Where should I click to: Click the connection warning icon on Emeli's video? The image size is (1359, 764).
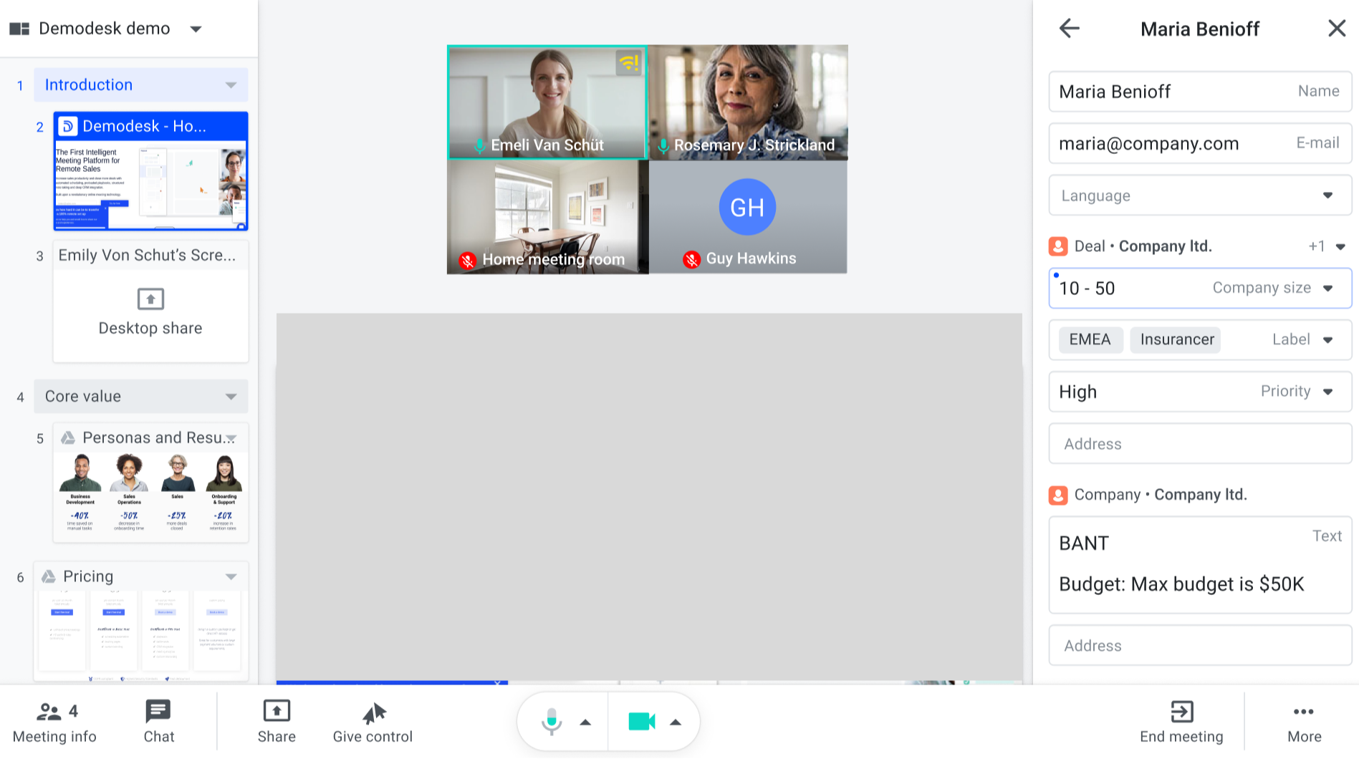pyautogui.click(x=629, y=63)
